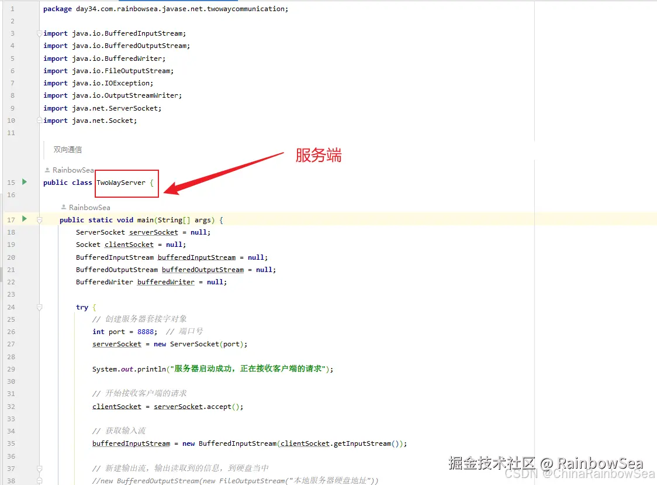Click the fold marker at end of imports
The height and width of the screenshot is (485, 657).
39,121
